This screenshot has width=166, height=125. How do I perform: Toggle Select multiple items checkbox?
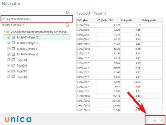pyautogui.click(x=3, y=19)
